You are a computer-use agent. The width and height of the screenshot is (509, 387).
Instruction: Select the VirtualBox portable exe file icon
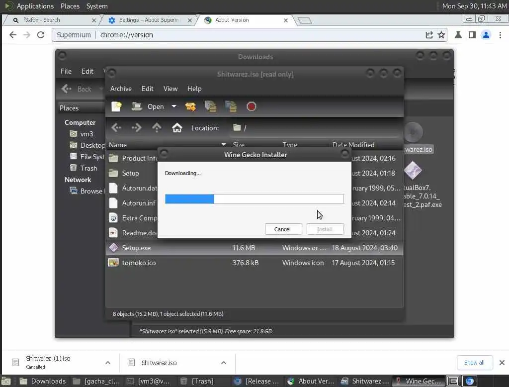413,170
